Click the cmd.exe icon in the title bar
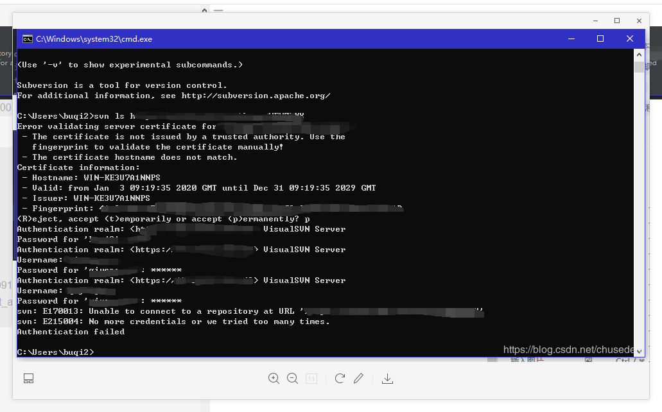The height and width of the screenshot is (412, 662). (x=27, y=39)
